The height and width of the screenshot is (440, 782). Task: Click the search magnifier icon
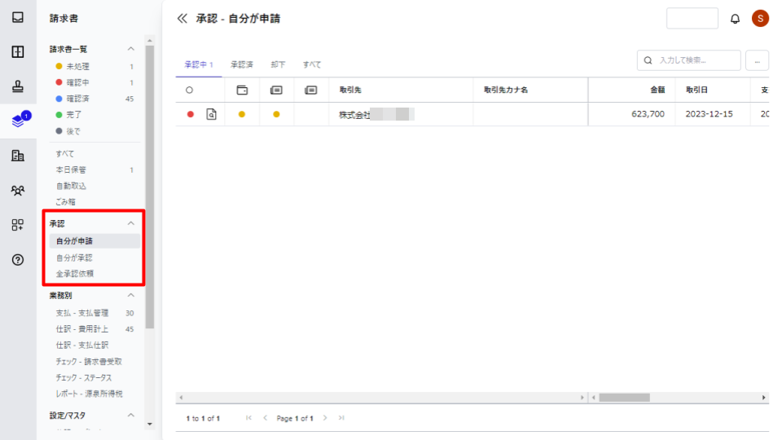coord(648,60)
